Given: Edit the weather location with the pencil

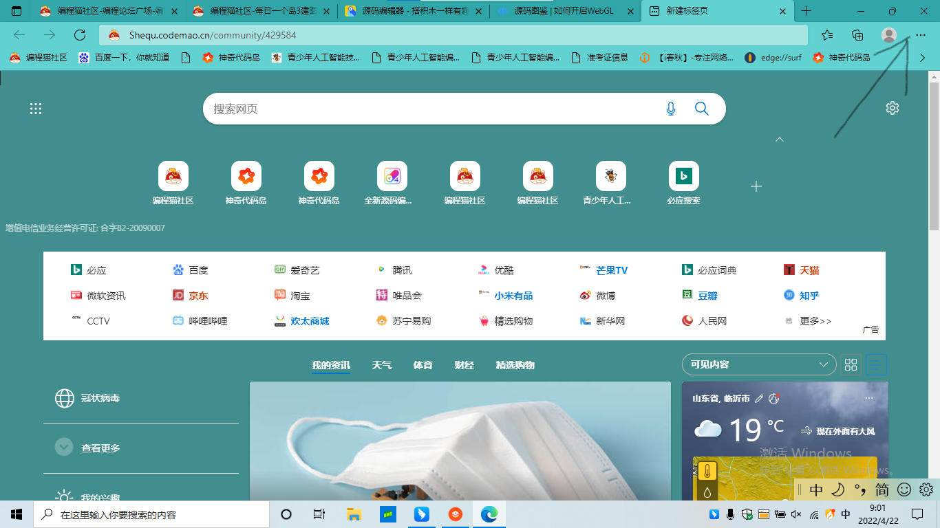Looking at the screenshot, I should pyautogui.click(x=760, y=398).
